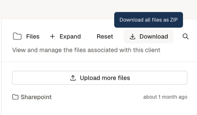
Task: Click the word ZIP in the tooltip
Action: click(x=174, y=20)
